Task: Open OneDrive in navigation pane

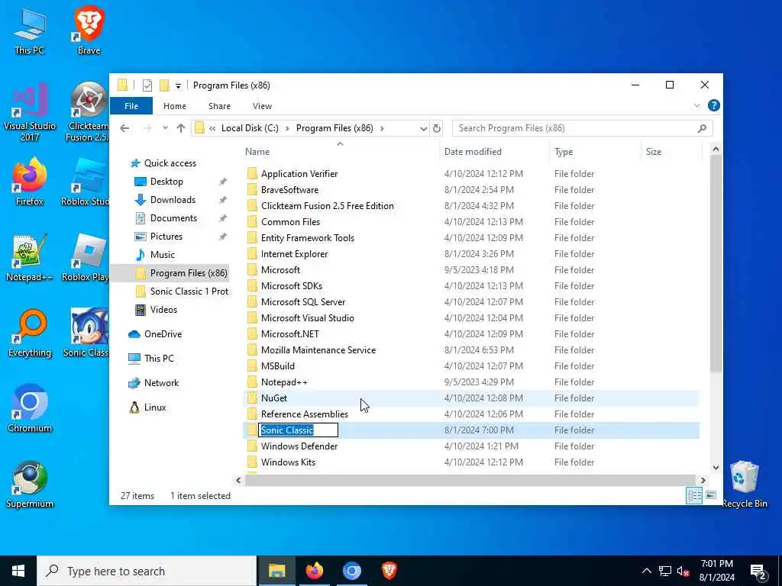Action: pos(163,334)
